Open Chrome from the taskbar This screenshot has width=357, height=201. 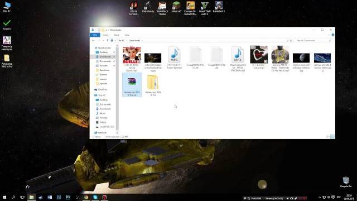coord(86,197)
